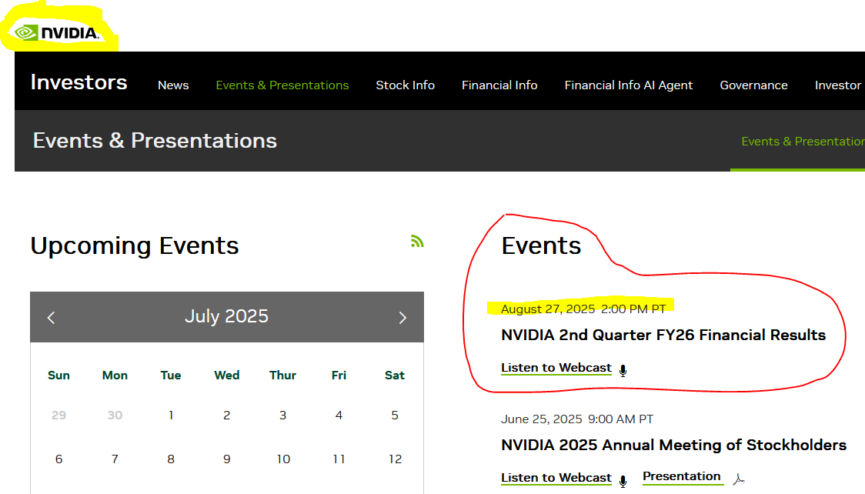Click the microphone icon beside FY26 webcast link
This screenshot has width=865, height=494.
point(622,369)
